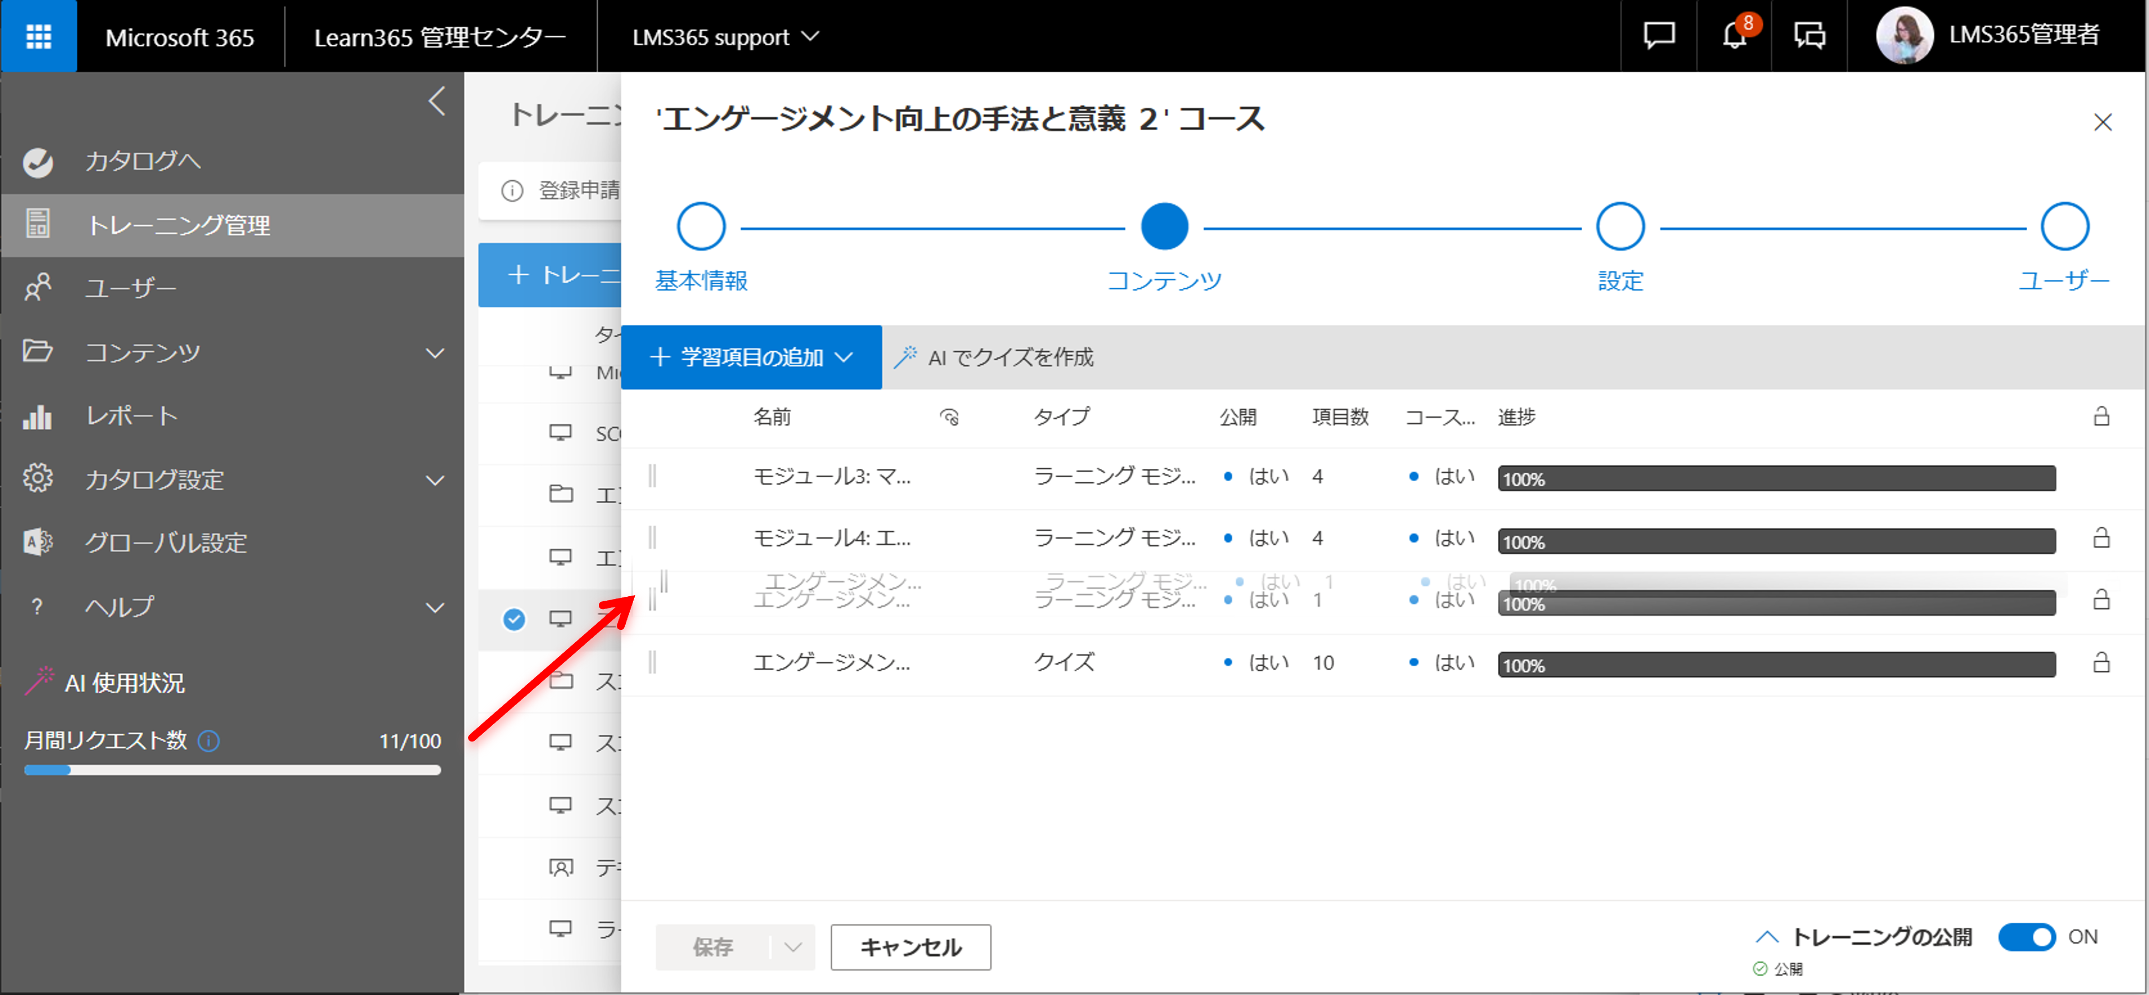Click the AI 使用状況 magic wand icon
Viewport: 2149px width, 995px height.
[39, 680]
